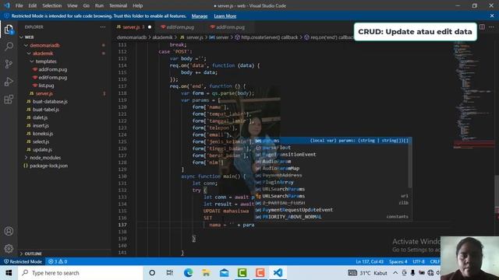Open the Accounts menu icon
Viewport: 499px width, 280px height.
coord(9,231)
